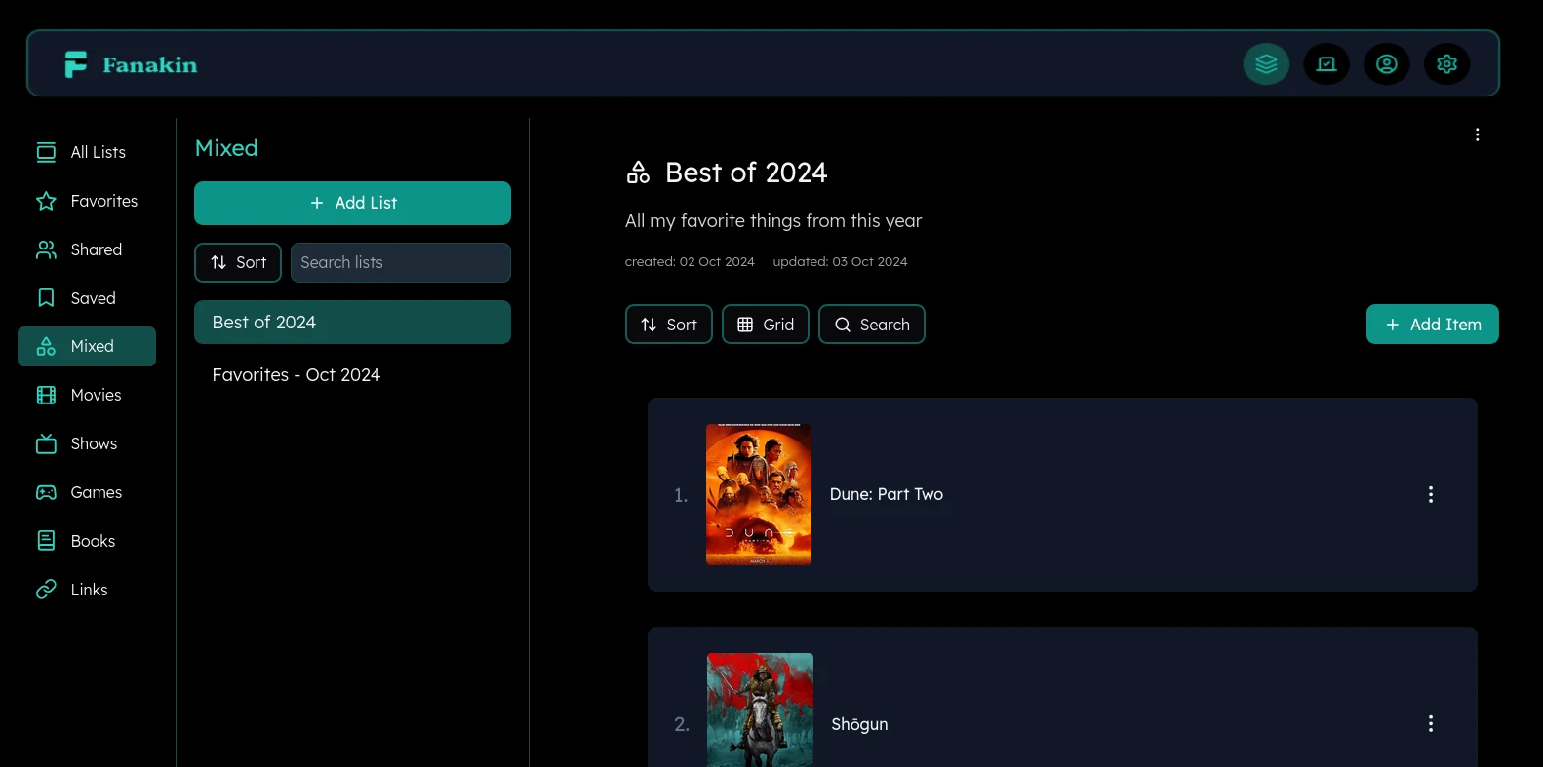The image size is (1543, 767).
Task: Click the created 02 Oct 2024 date
Action: pos(690,261)
